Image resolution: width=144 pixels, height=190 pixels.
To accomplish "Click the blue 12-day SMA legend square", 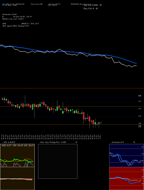I will tap(3, 5).
